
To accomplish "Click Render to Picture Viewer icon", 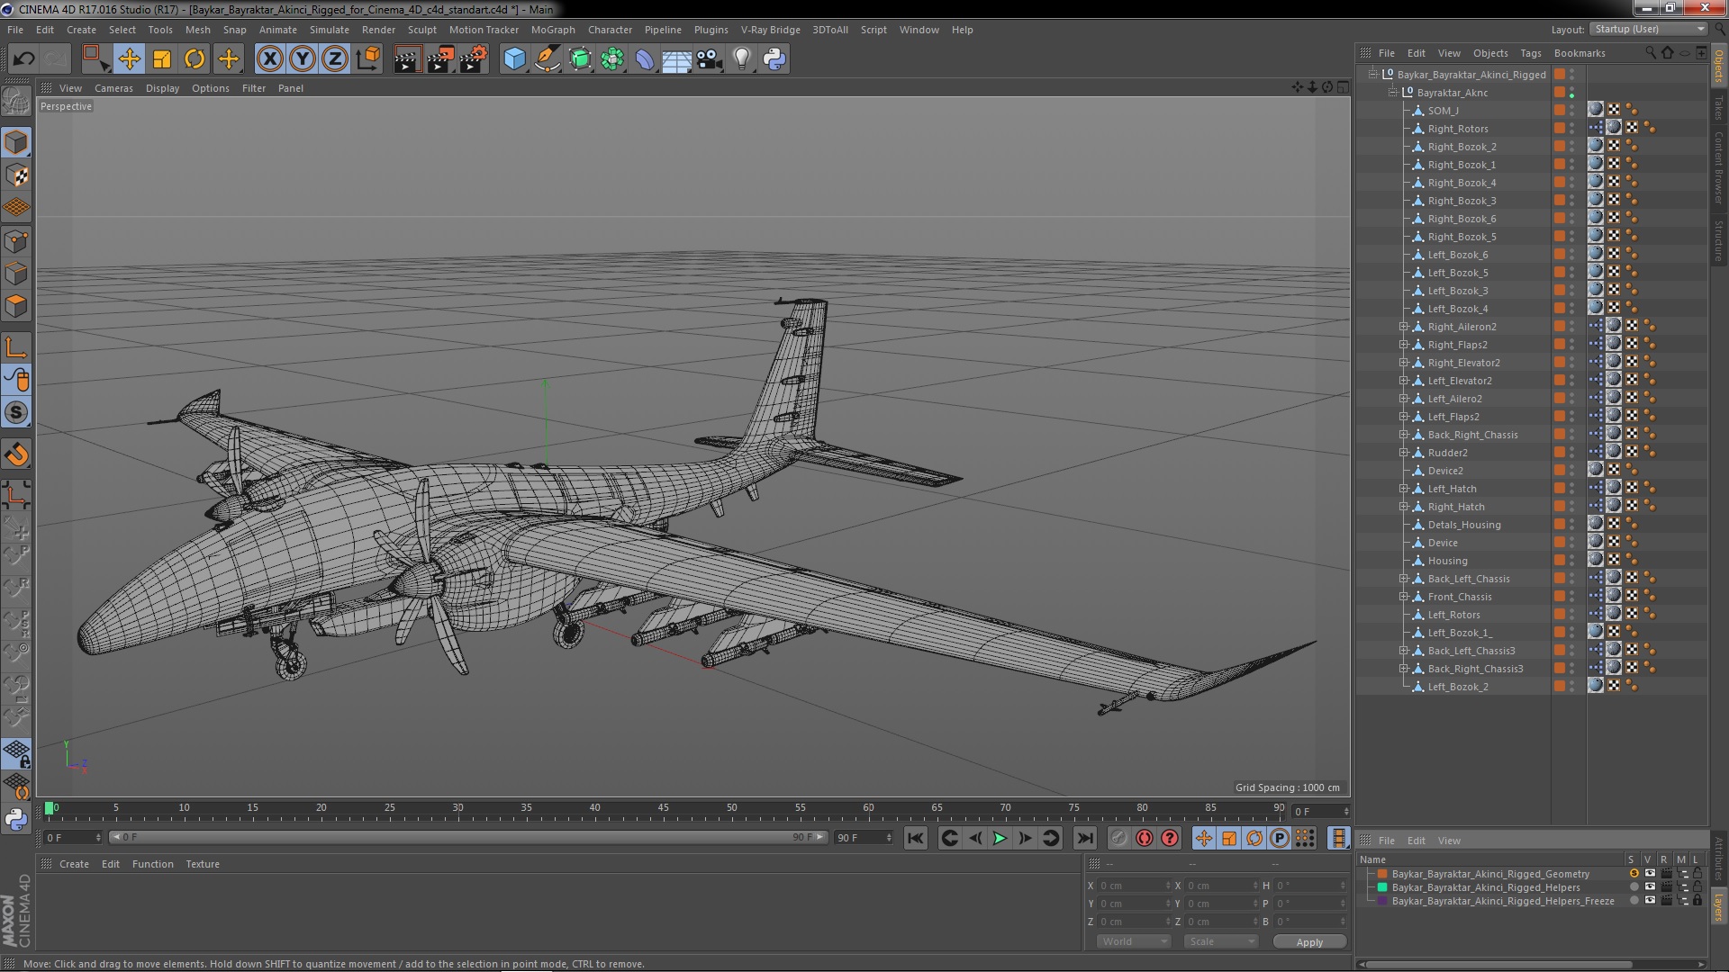I will pos(440,59).
